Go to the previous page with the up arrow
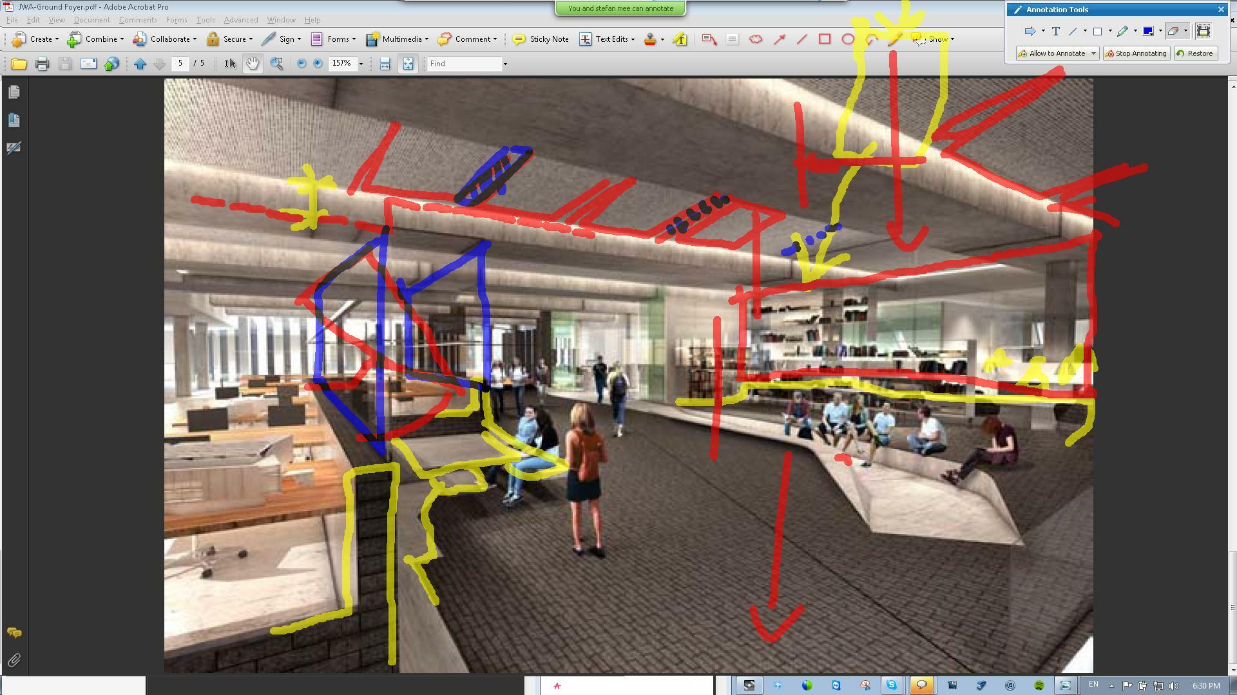 coord(140,64)
